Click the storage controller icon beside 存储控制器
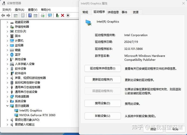 12,27
